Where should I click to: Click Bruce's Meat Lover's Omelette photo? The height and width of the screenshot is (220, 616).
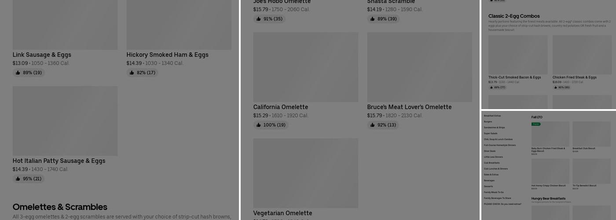pyautogui.click(x=419, y=67)
